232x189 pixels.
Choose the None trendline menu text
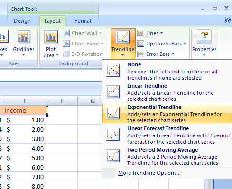(134, 64)
